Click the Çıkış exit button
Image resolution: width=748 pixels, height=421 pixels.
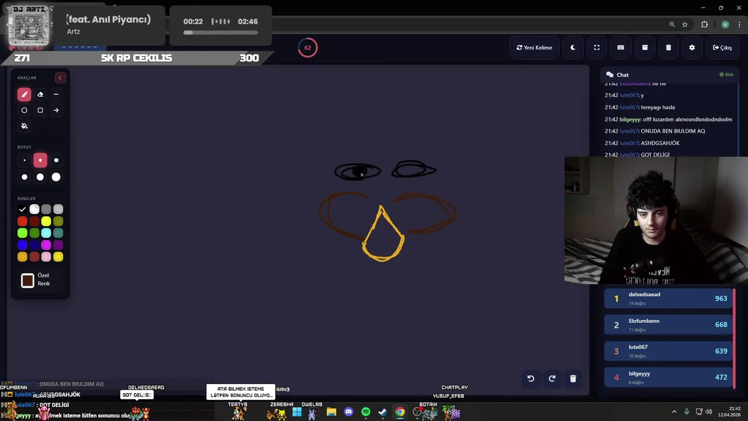(722, 47)
